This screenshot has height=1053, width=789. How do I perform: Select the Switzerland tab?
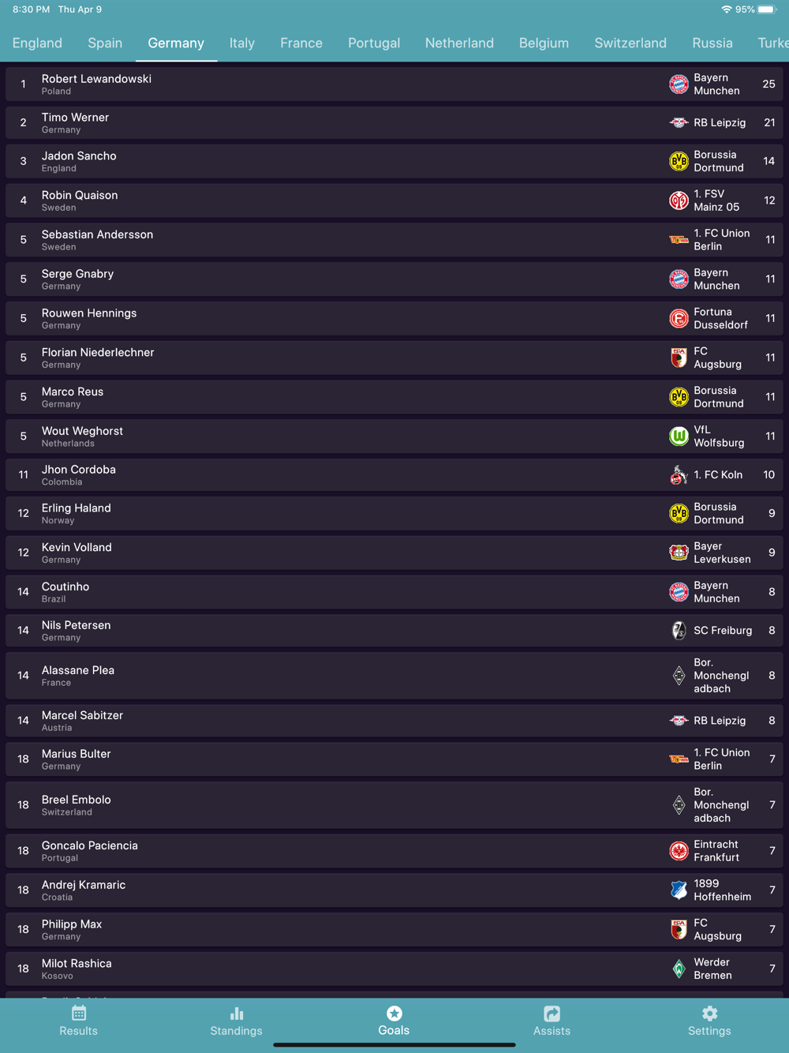tap(630, 43)
